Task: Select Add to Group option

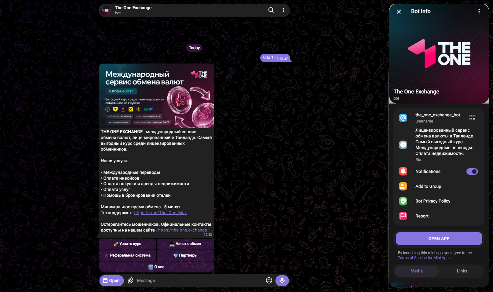Action: [x=439, y=186]
